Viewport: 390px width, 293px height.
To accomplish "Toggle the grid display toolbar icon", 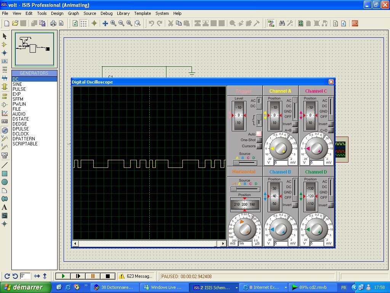I will pyautogui.click(x=83, y=23).
